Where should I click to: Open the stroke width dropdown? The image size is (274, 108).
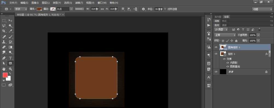[x=71, y=9]
